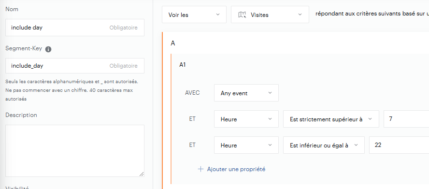Select the A1 subgroup label
This screenshot has width=429, height=189.
click(x=182, y=65)
